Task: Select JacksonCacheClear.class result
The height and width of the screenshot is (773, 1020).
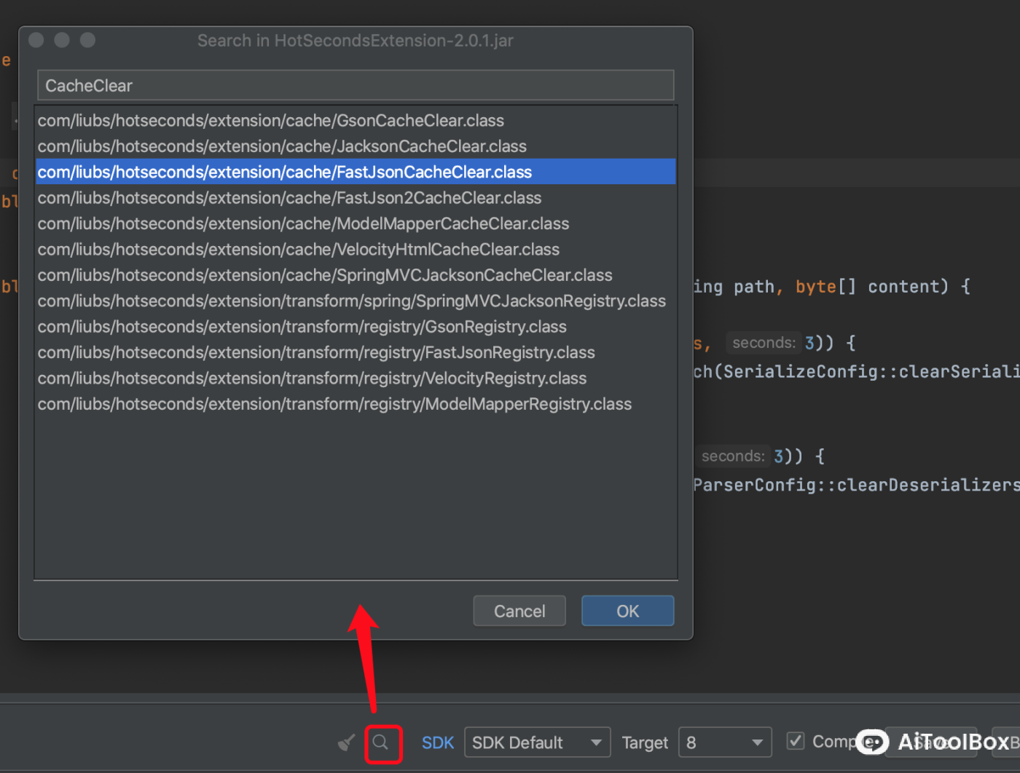Action: pyautogui.click(x=282, y=146)
